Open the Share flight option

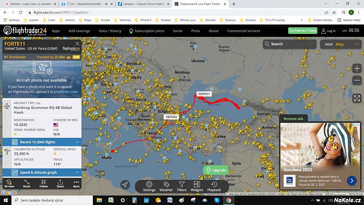[60, 184]
